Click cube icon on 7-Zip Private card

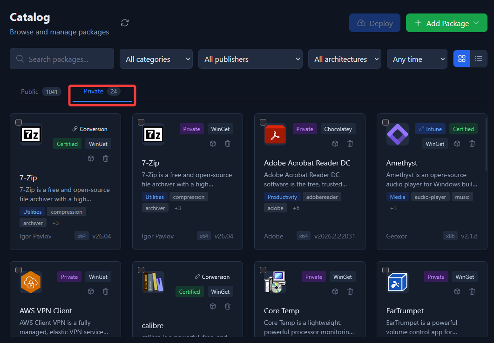[x=213, y=144]
